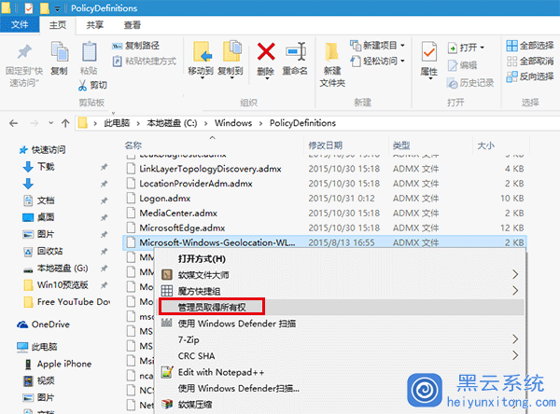Screen dimensions: 560x414
Task: Click the Pin to Quick access icon
Action: [24, 53]
